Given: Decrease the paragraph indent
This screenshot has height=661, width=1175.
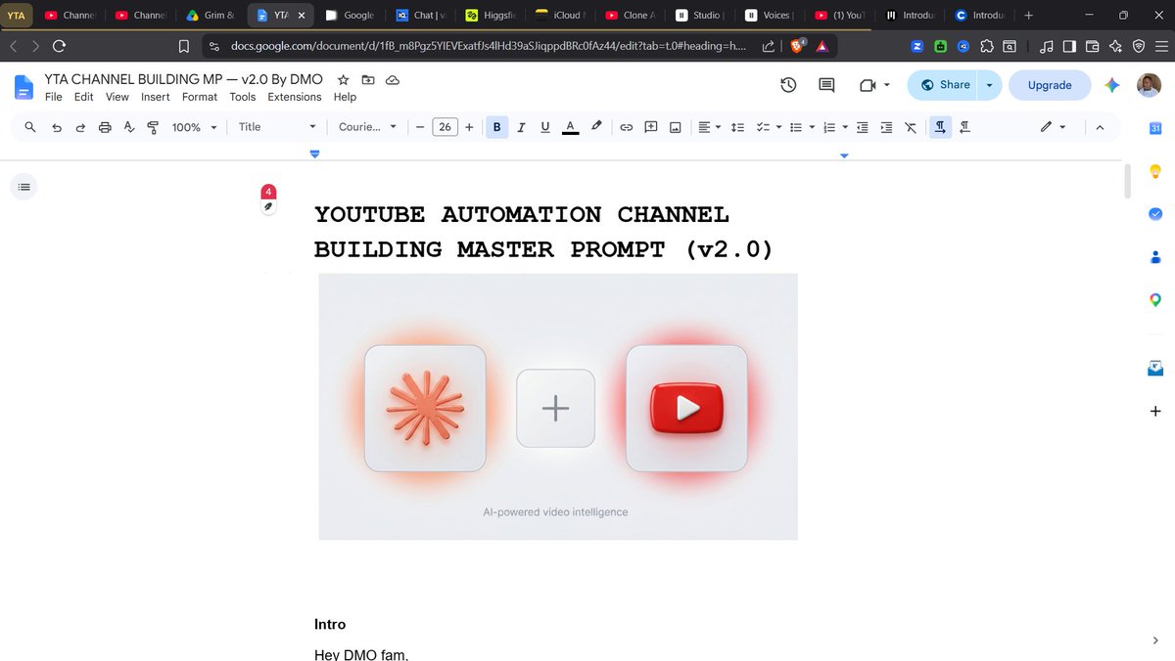Looking at the screenshot, I should [x=862, y=127].
